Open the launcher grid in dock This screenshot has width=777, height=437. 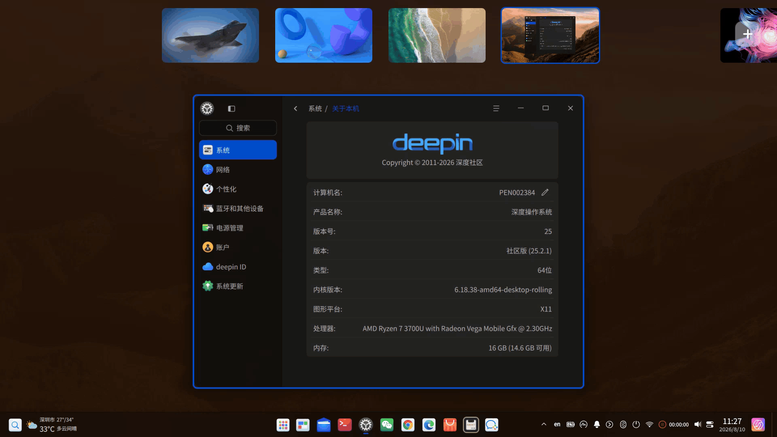point(283,425)
